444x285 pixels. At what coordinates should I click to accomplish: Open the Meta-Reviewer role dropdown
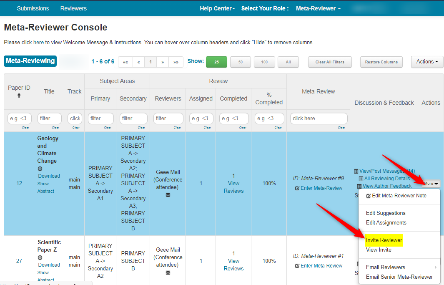coord(318,8)
